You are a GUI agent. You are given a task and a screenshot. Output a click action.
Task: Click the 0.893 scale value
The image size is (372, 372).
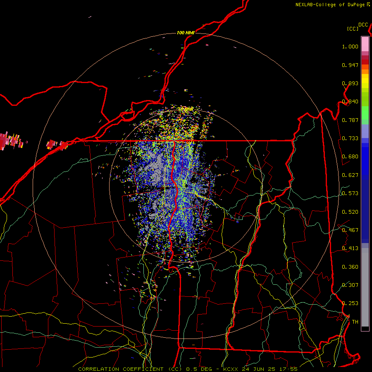coord(350,83)
